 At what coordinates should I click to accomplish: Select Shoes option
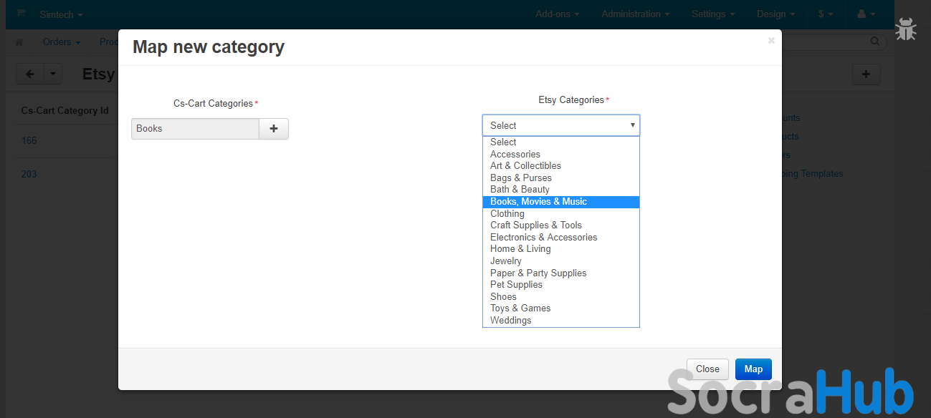[561, 296]
